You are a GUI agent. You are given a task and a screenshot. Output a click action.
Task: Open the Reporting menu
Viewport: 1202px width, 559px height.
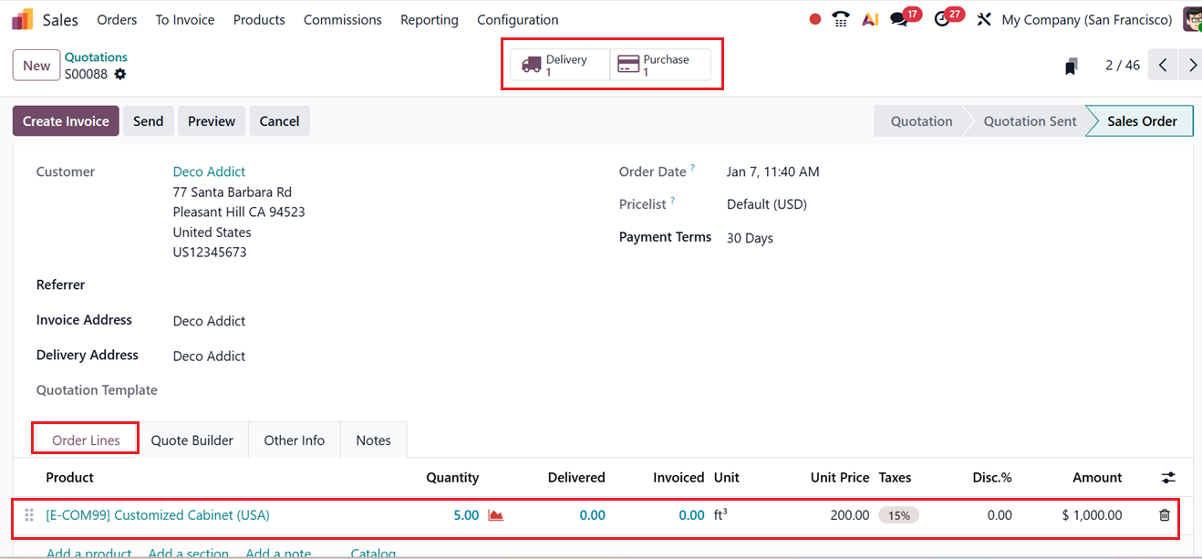(430, 19)
